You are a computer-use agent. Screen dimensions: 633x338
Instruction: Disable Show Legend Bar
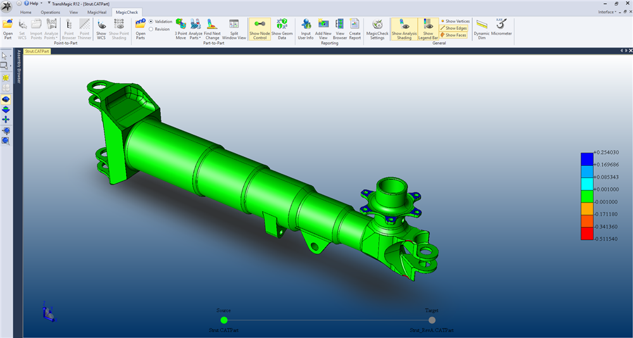[428, 28]
